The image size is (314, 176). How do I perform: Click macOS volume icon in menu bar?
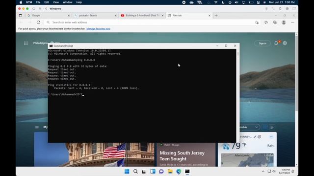236,2
